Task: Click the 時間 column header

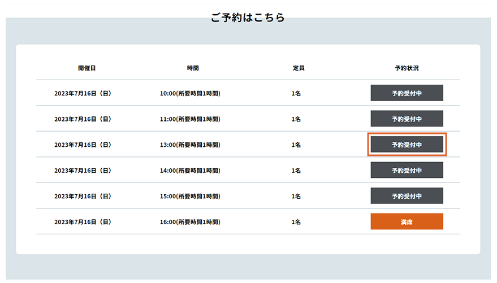Action: 193,68
